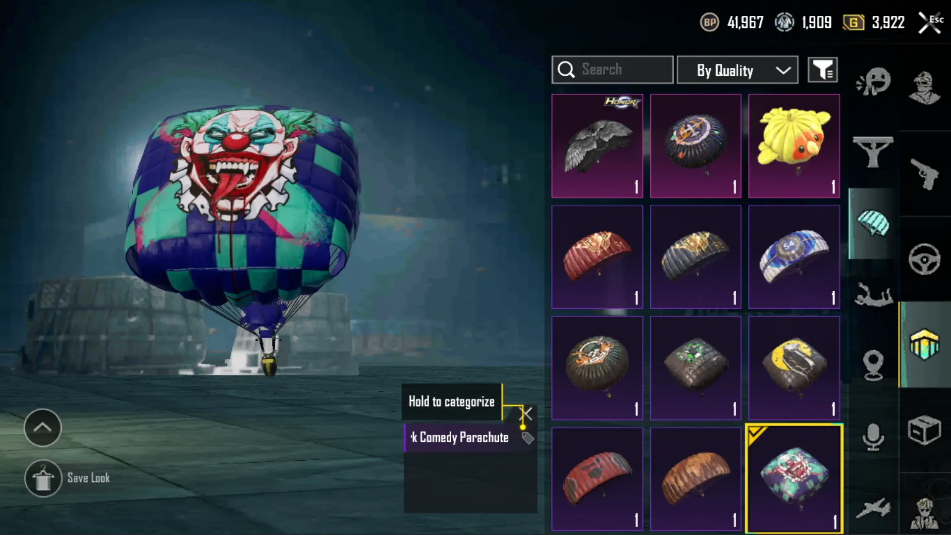Select the yellow duck parachute thumbnail
The width and height of the screenshot is (951, 535).
[x=794, y=146]
